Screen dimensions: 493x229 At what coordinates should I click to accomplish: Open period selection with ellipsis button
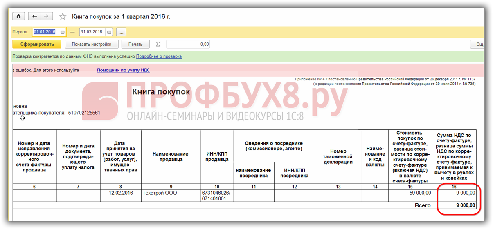tap(121, 32)
